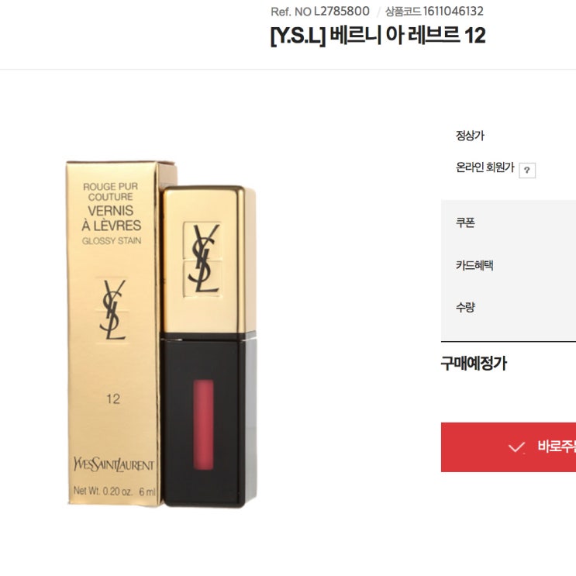Click the red 바로주문 order button
This screenshot has width=576, height=576.
(x=509, y=447)
